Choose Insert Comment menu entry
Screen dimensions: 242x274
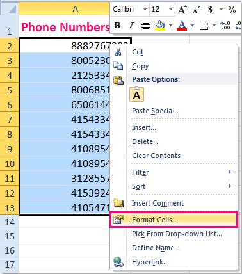point(173,203)
